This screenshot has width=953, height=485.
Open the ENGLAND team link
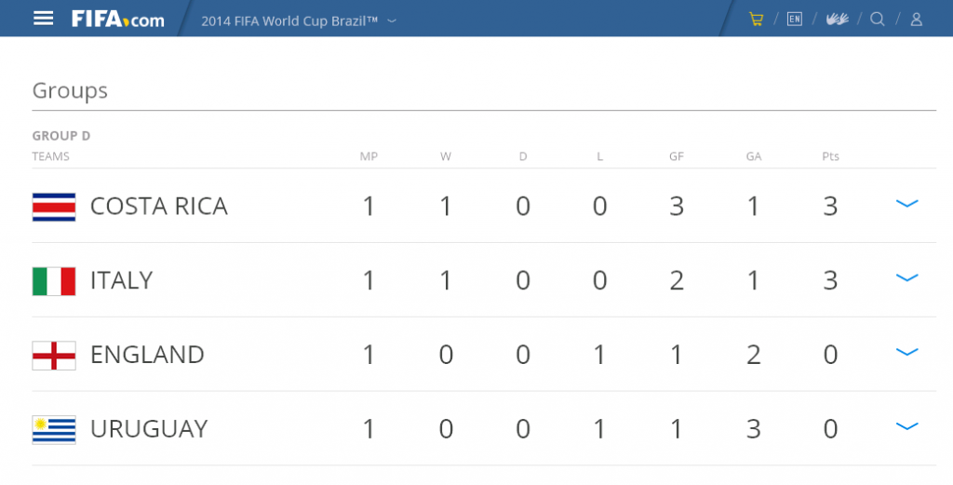(x=148, y=355)
